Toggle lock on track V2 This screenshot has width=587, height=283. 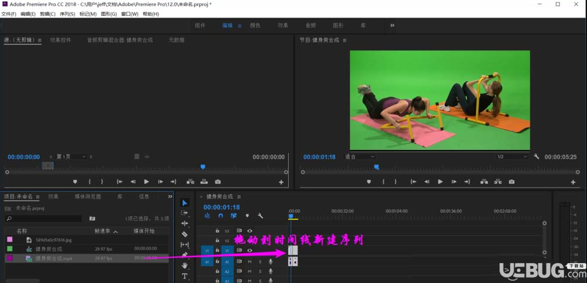pyautogui.click(x=217, y=240)
